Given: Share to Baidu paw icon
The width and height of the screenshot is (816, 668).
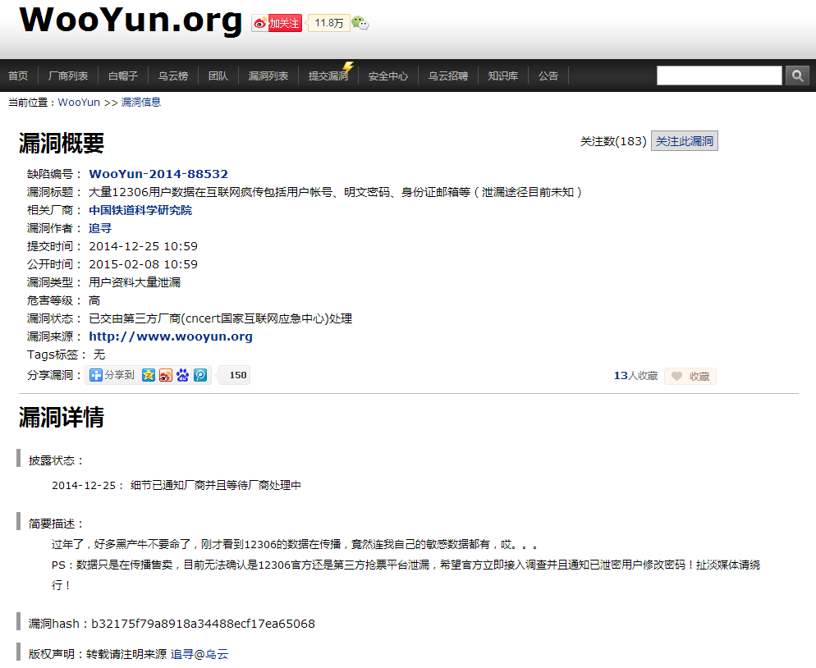Looking at the screenshot, I should (183, 375).
